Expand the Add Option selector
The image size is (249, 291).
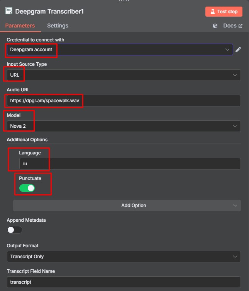[x=127, y=205]
